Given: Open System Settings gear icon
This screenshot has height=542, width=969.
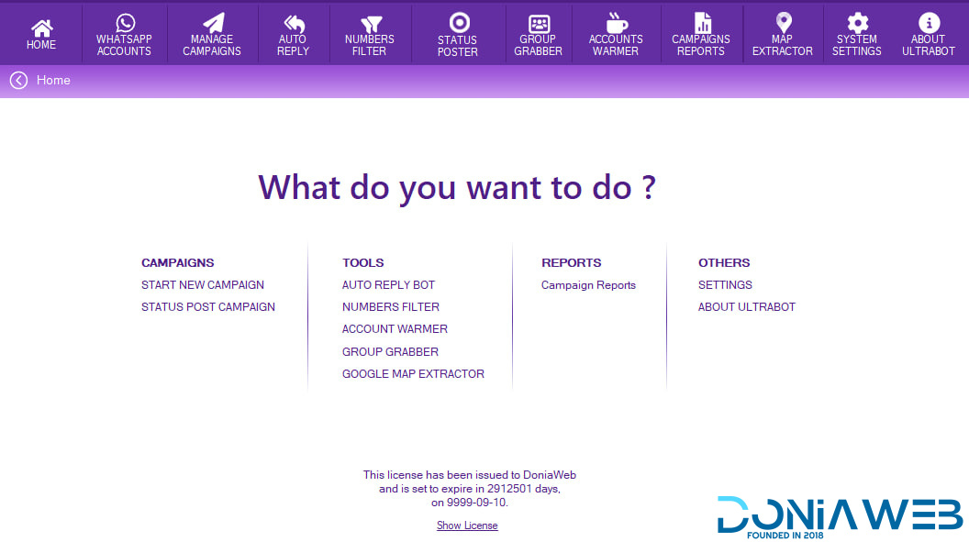Looking at the screenshot, I should [x=858, y=23].
